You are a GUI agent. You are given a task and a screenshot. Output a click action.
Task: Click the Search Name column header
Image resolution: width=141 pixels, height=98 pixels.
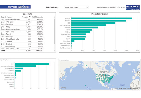tap(6, 17)
